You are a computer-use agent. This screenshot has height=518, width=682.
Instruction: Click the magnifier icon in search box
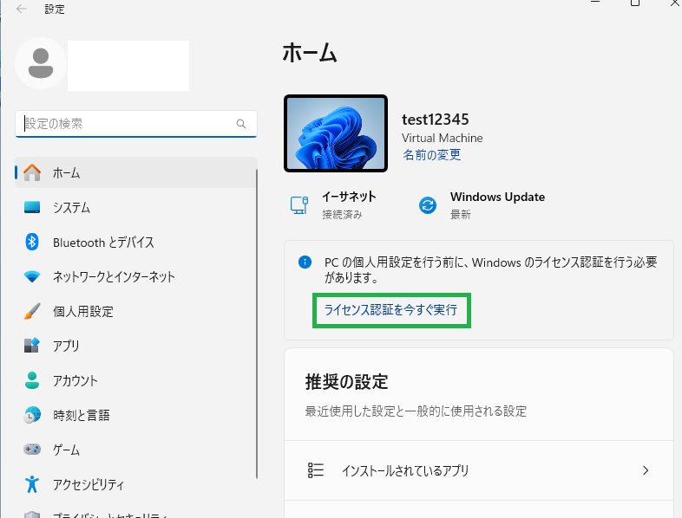click(x=241, y=124)
